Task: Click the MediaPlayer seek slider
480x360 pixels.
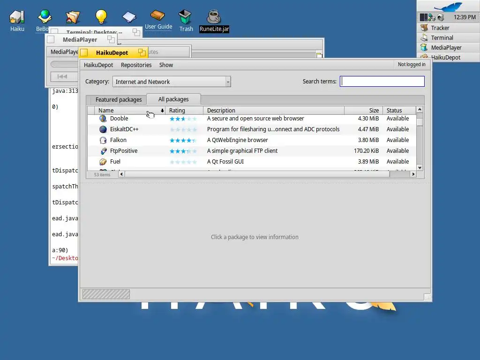Action: click(x=64, y=64)
